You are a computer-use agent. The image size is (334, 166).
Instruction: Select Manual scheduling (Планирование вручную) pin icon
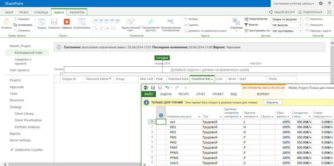(x=150, y=22)
